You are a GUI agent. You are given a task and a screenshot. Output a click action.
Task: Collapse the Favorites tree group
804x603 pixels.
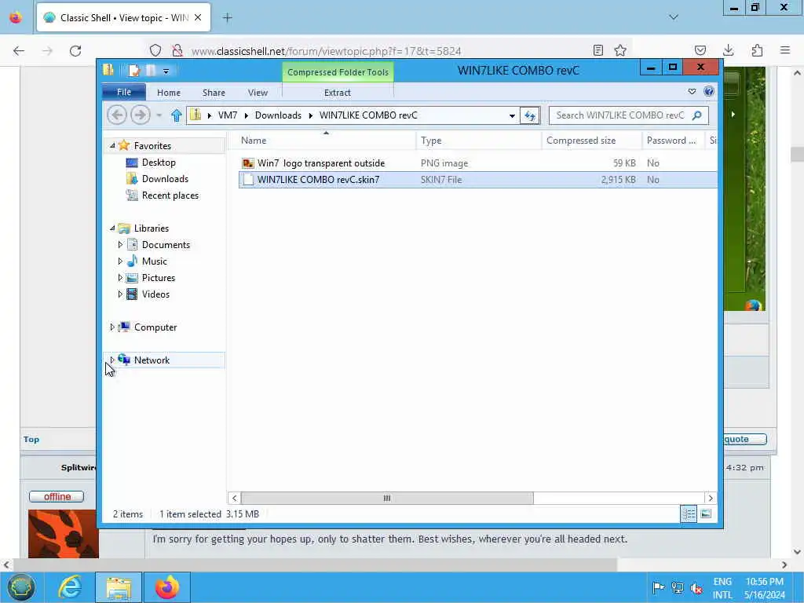(112, 145)
